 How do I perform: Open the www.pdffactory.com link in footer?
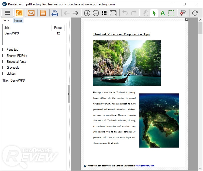point(145,166)
